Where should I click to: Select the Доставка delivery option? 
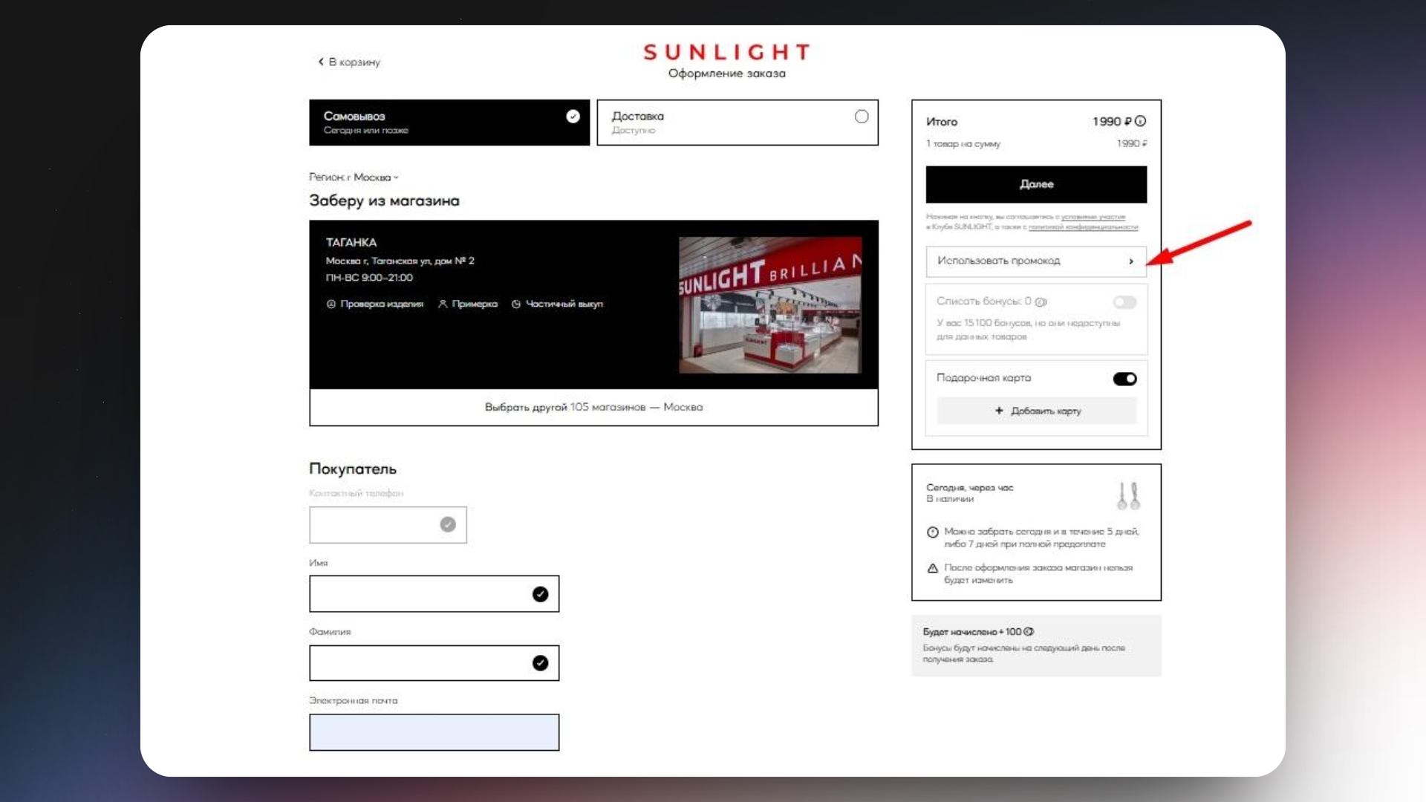tap(738, 123)
